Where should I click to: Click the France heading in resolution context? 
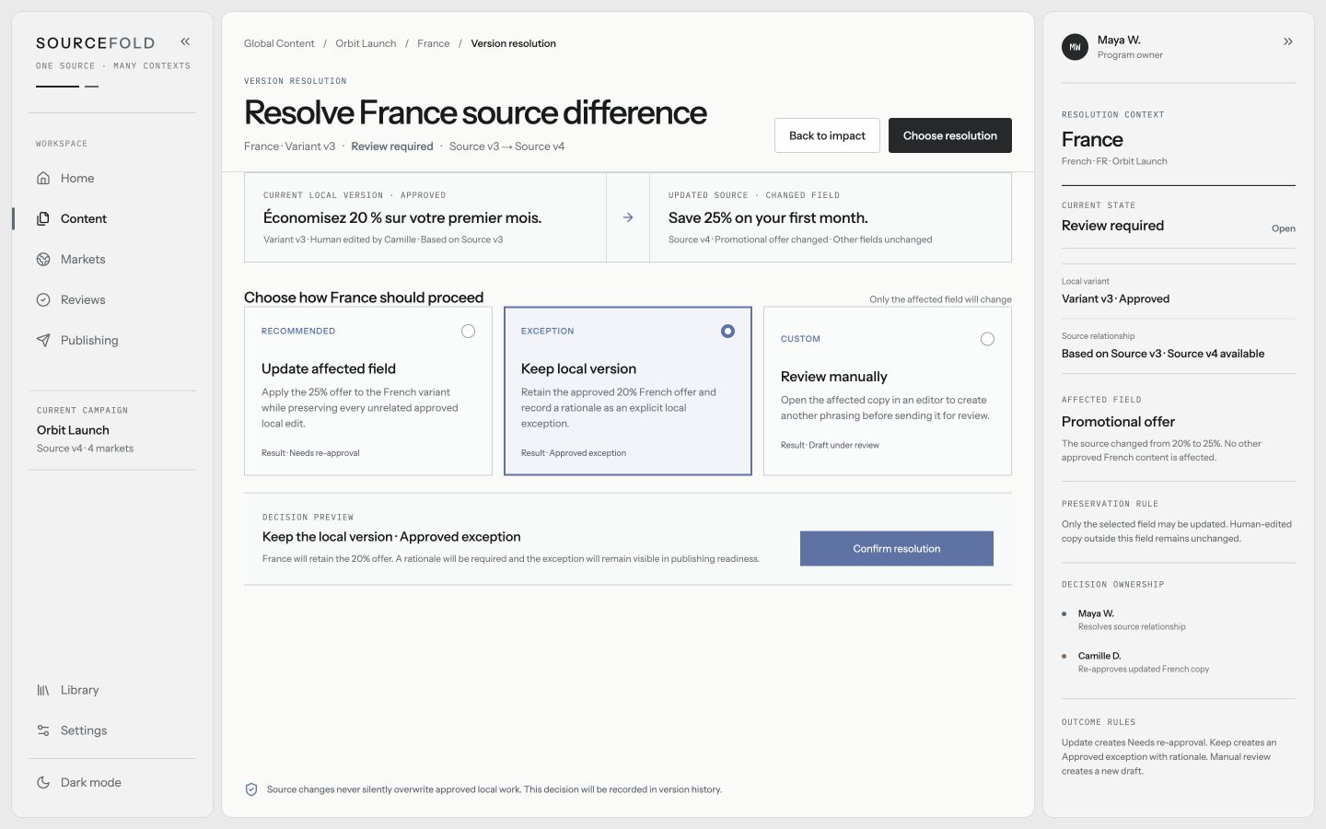click(x=1092, y=140)
